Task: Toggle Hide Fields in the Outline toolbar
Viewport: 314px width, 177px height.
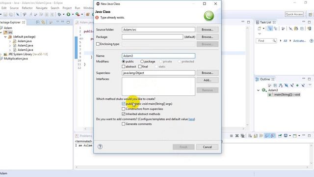Action: (287, 86)
